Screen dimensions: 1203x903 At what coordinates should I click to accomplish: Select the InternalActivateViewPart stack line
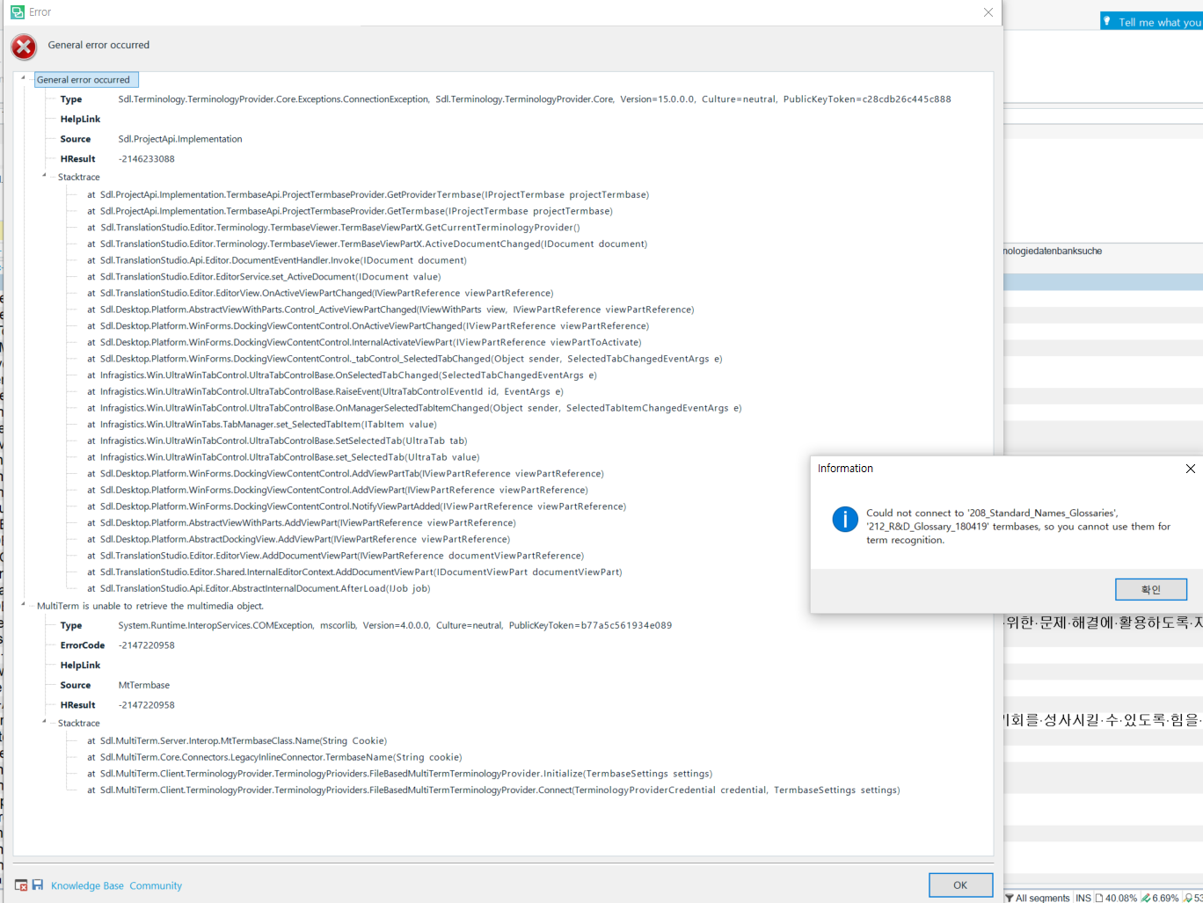click(x=364, y=342)
